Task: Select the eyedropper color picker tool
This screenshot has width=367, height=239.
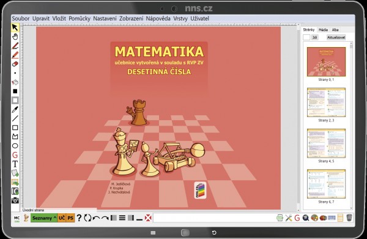Action: pos(15,109)
